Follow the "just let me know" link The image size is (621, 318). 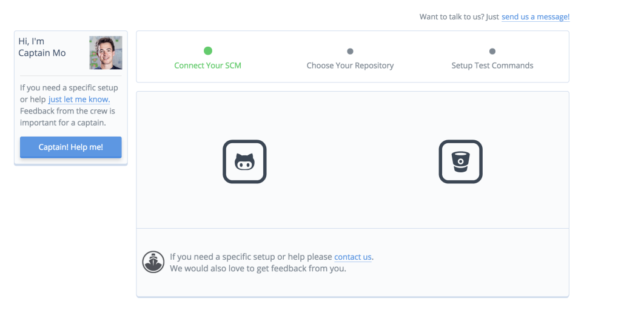click(x=79, y=100)
